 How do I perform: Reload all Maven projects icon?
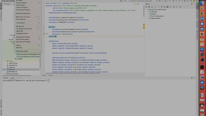coord(146,7)
